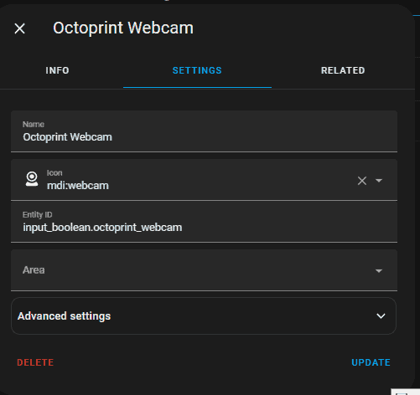The image size is (420, 395).
Task: Edit the Icon field mdi:webcam text
Action: tap(78, 186)
